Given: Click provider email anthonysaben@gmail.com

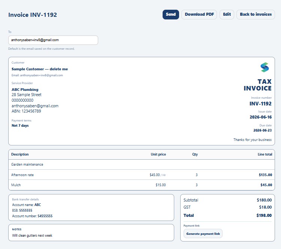Looking at the screenshot, I should coord(35,106).
